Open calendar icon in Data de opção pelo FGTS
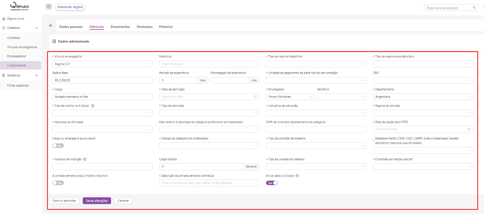 (x=469, y=129)
